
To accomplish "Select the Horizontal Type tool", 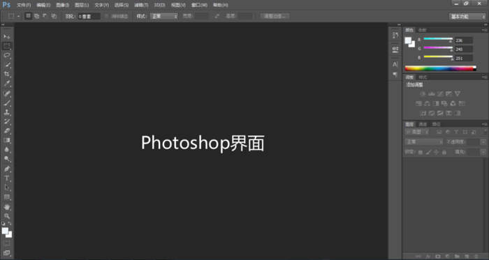I will tap(7, 178).
